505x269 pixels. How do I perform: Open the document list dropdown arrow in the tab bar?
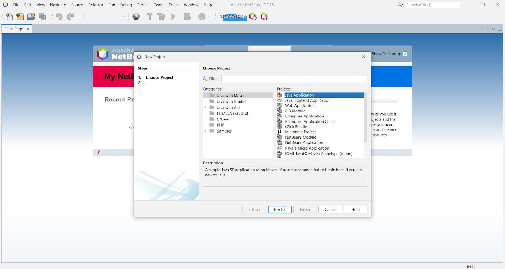pos(493,29)
